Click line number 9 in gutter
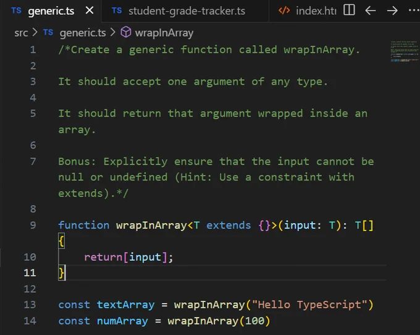 tap(33, 225)
